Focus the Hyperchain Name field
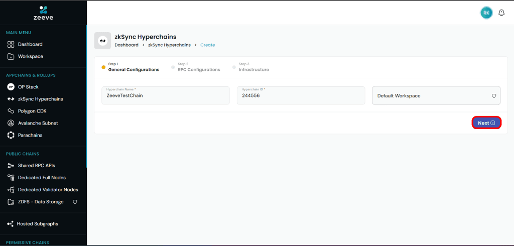The height and width of the screenshot is (246, 514). click(166, 96)
